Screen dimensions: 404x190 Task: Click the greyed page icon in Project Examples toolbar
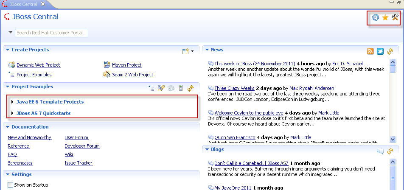click(x=171, y=88)
